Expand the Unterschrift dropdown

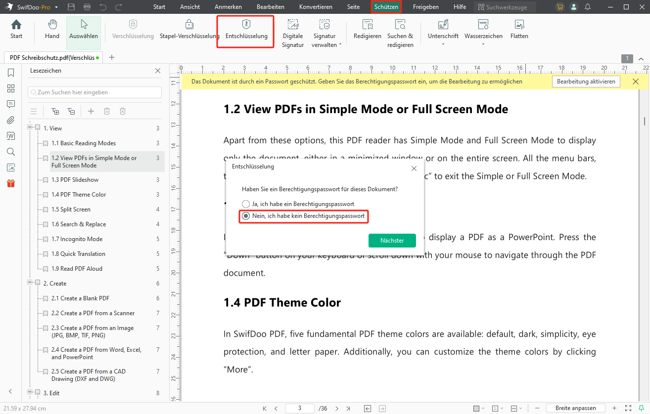(x=443, y=45)
